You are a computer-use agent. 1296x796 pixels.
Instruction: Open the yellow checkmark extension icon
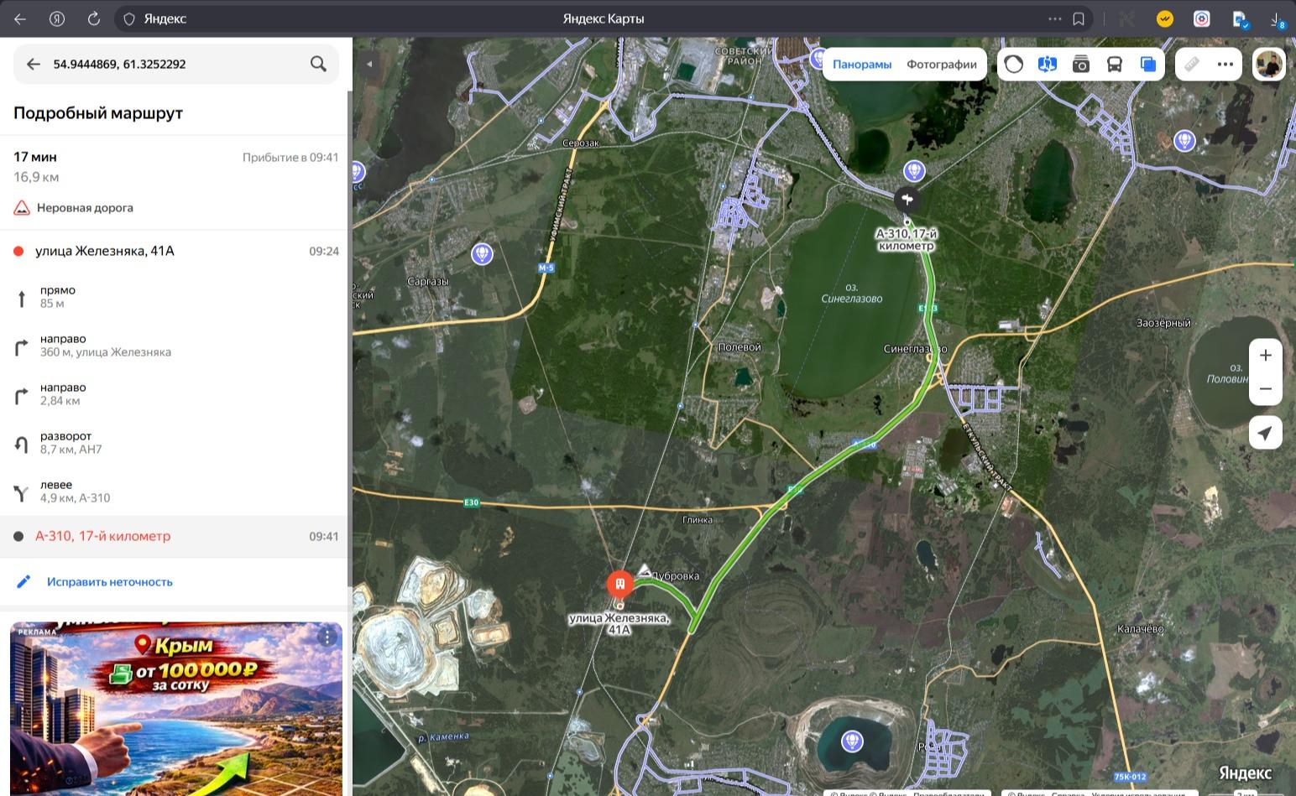1164,18
